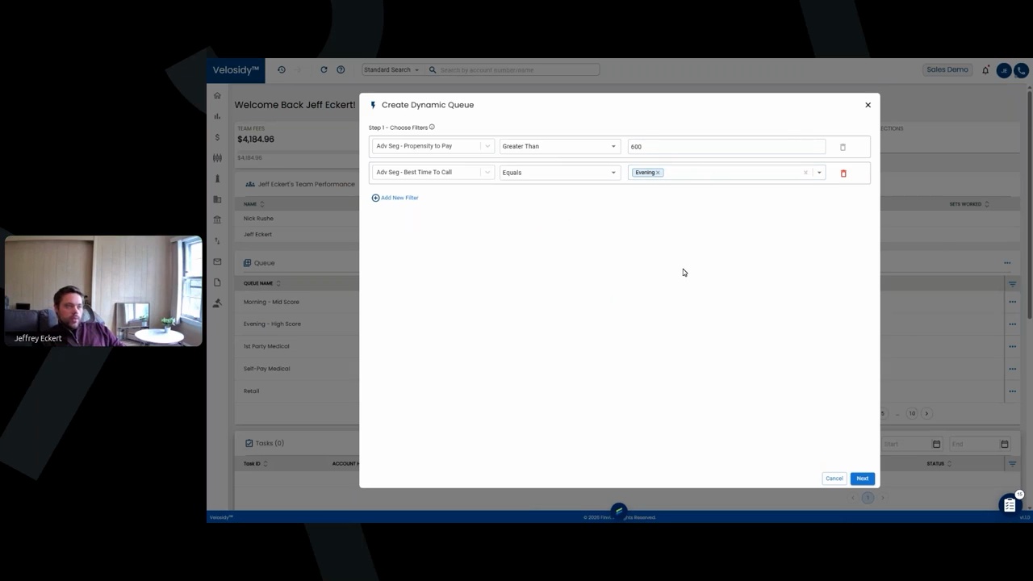Image resolution: width=1033 pixels, height=581 pixels.
Task: Delete the Best Time To Call filter
Action: (843, 173)
